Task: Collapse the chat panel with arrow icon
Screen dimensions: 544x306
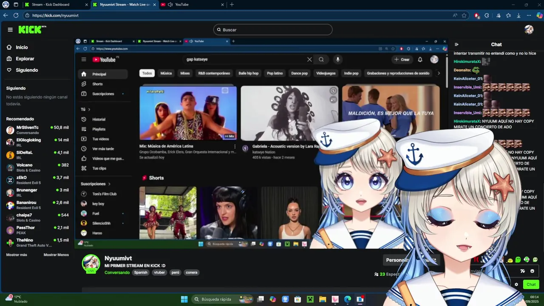Action: 456,45
